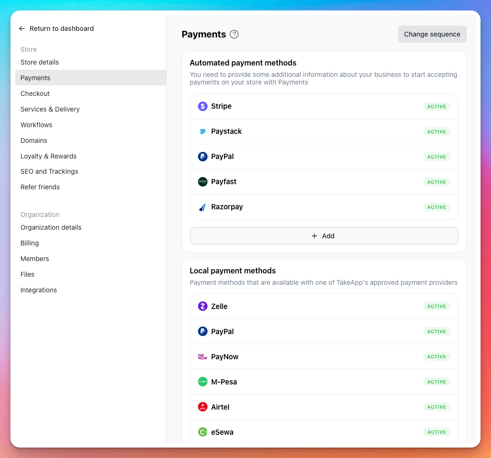This screenshot has width=491, height=458.
Task: Click ACTIVE badge for automated PayPal
Action: tap(436, 157)
